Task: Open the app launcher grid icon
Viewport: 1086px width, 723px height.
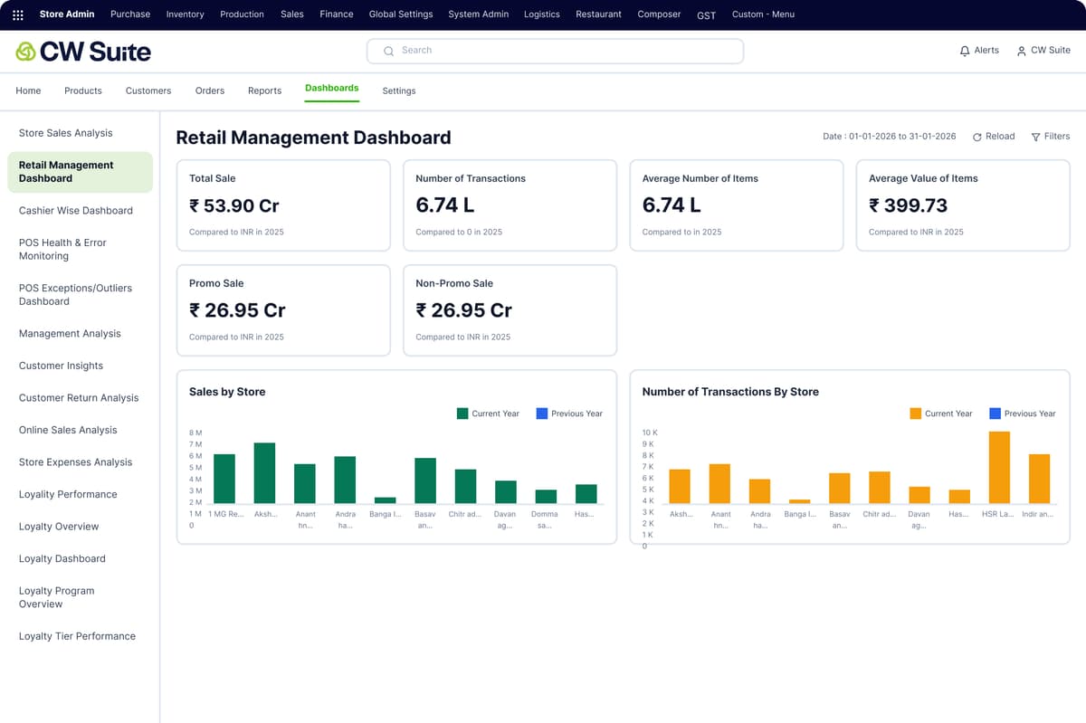Action: pyautogui.click(x=18, y=14)
